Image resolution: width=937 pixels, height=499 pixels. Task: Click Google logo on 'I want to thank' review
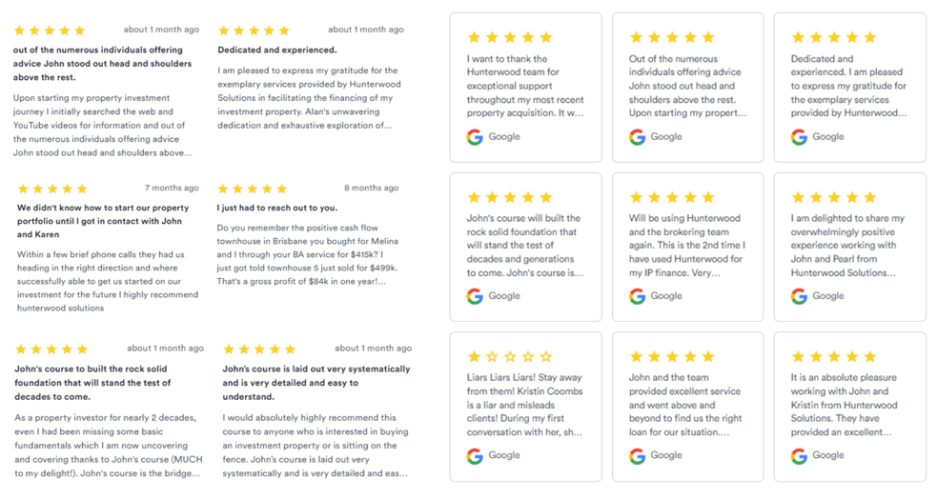pos(475,136)
